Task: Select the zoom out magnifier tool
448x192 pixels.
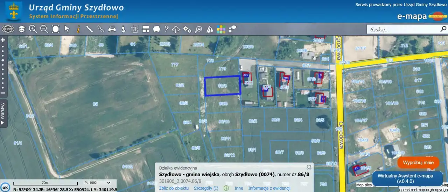Action: [x=44, y=29]
